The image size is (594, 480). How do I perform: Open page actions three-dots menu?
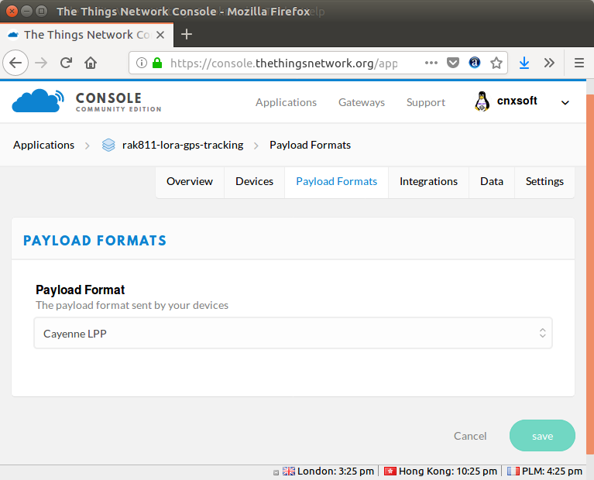pyautogui.click(x=431, y=63)
